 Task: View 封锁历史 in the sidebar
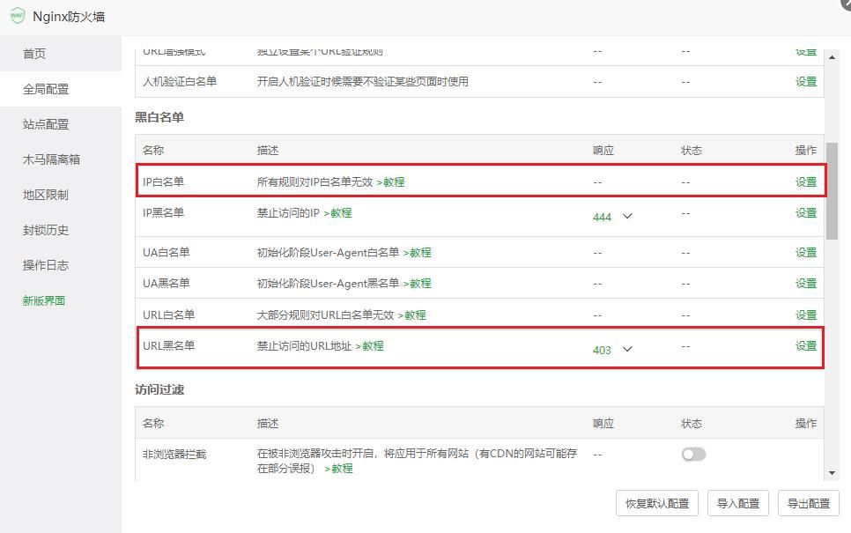[46, 230]
